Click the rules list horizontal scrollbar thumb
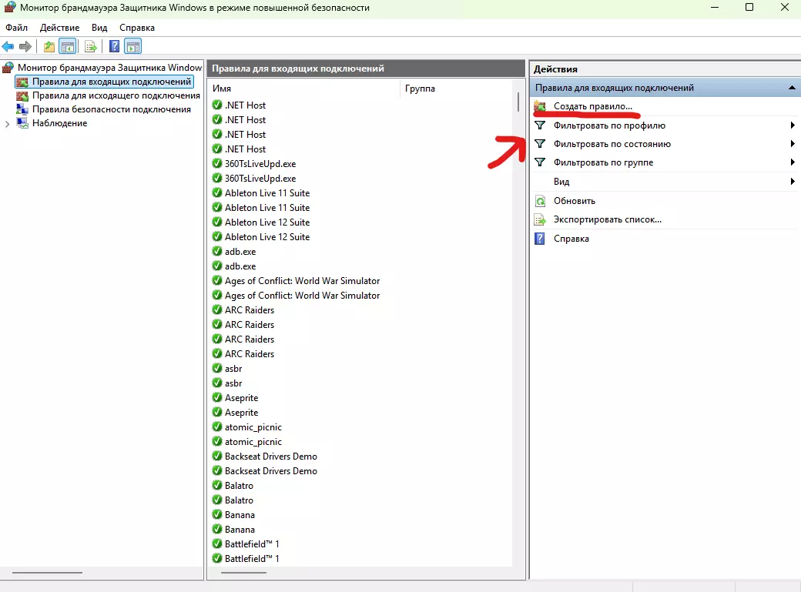The image size is (801, 592). click(x=243, y=573)
